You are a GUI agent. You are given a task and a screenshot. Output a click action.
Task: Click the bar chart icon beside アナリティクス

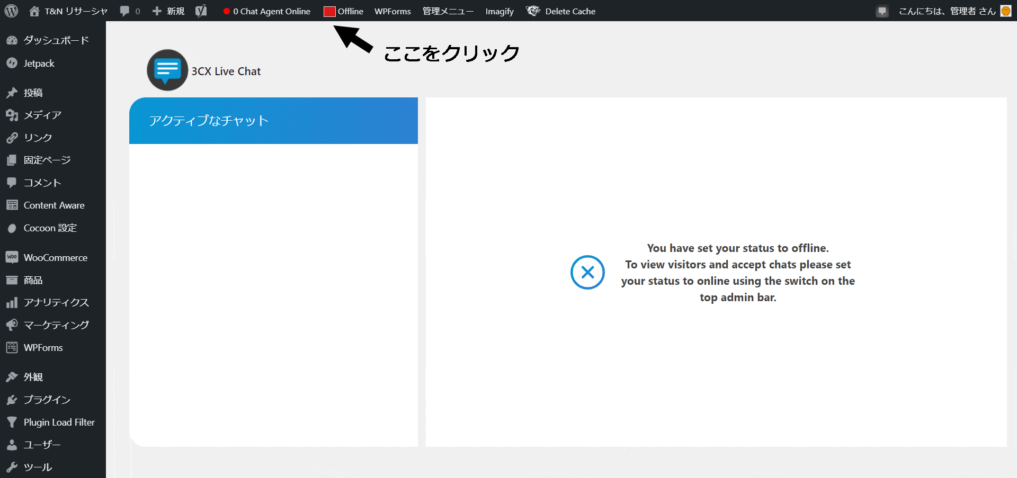pyautogui.click(x=12, y=303)
